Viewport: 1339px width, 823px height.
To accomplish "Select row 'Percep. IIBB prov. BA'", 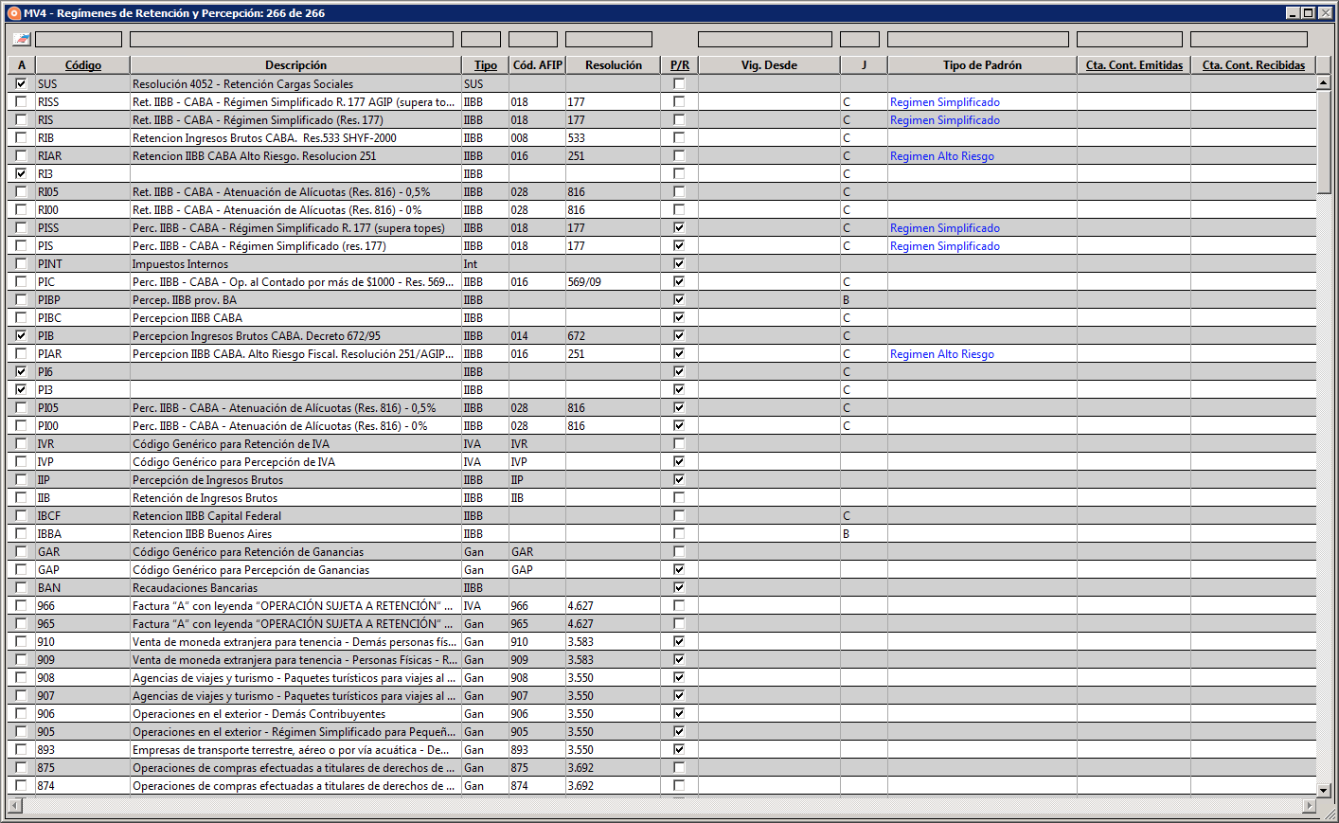I will point(662,299).
